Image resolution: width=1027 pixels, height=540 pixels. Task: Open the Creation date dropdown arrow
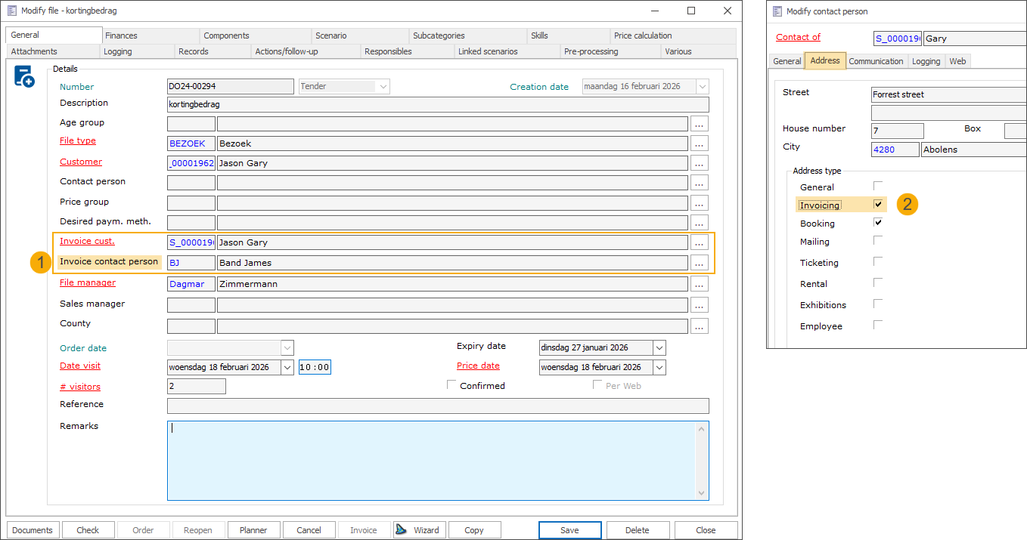click(x=703, y=86)
